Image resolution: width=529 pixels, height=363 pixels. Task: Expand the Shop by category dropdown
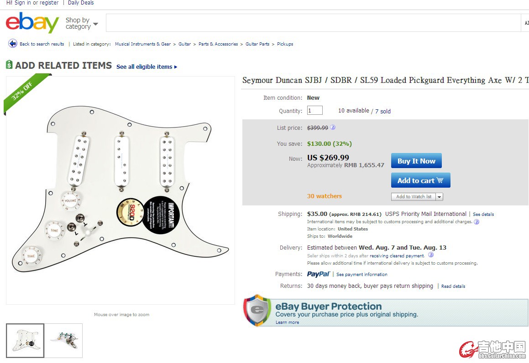(x=82, y=23)
